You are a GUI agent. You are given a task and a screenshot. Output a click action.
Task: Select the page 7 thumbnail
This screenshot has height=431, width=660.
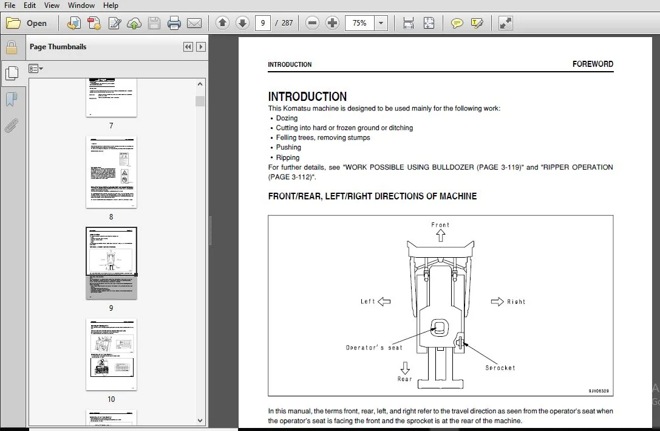point(111,97)
